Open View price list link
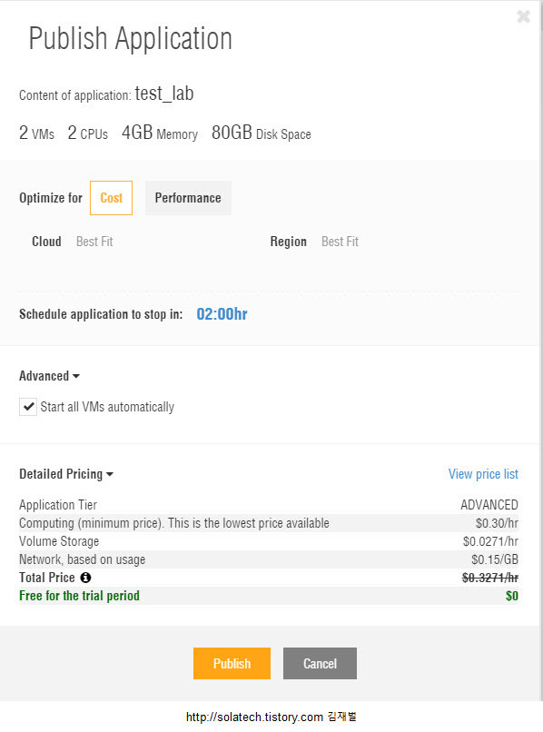The width and height of the screenshot is (543, 732). (483, 474)
